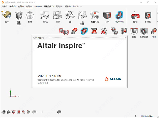Image resolution: width=159 pixels, height=118 pixels.
Task: Switch to the PolyMesh ribbon tab
Action: tap(38, 6)
